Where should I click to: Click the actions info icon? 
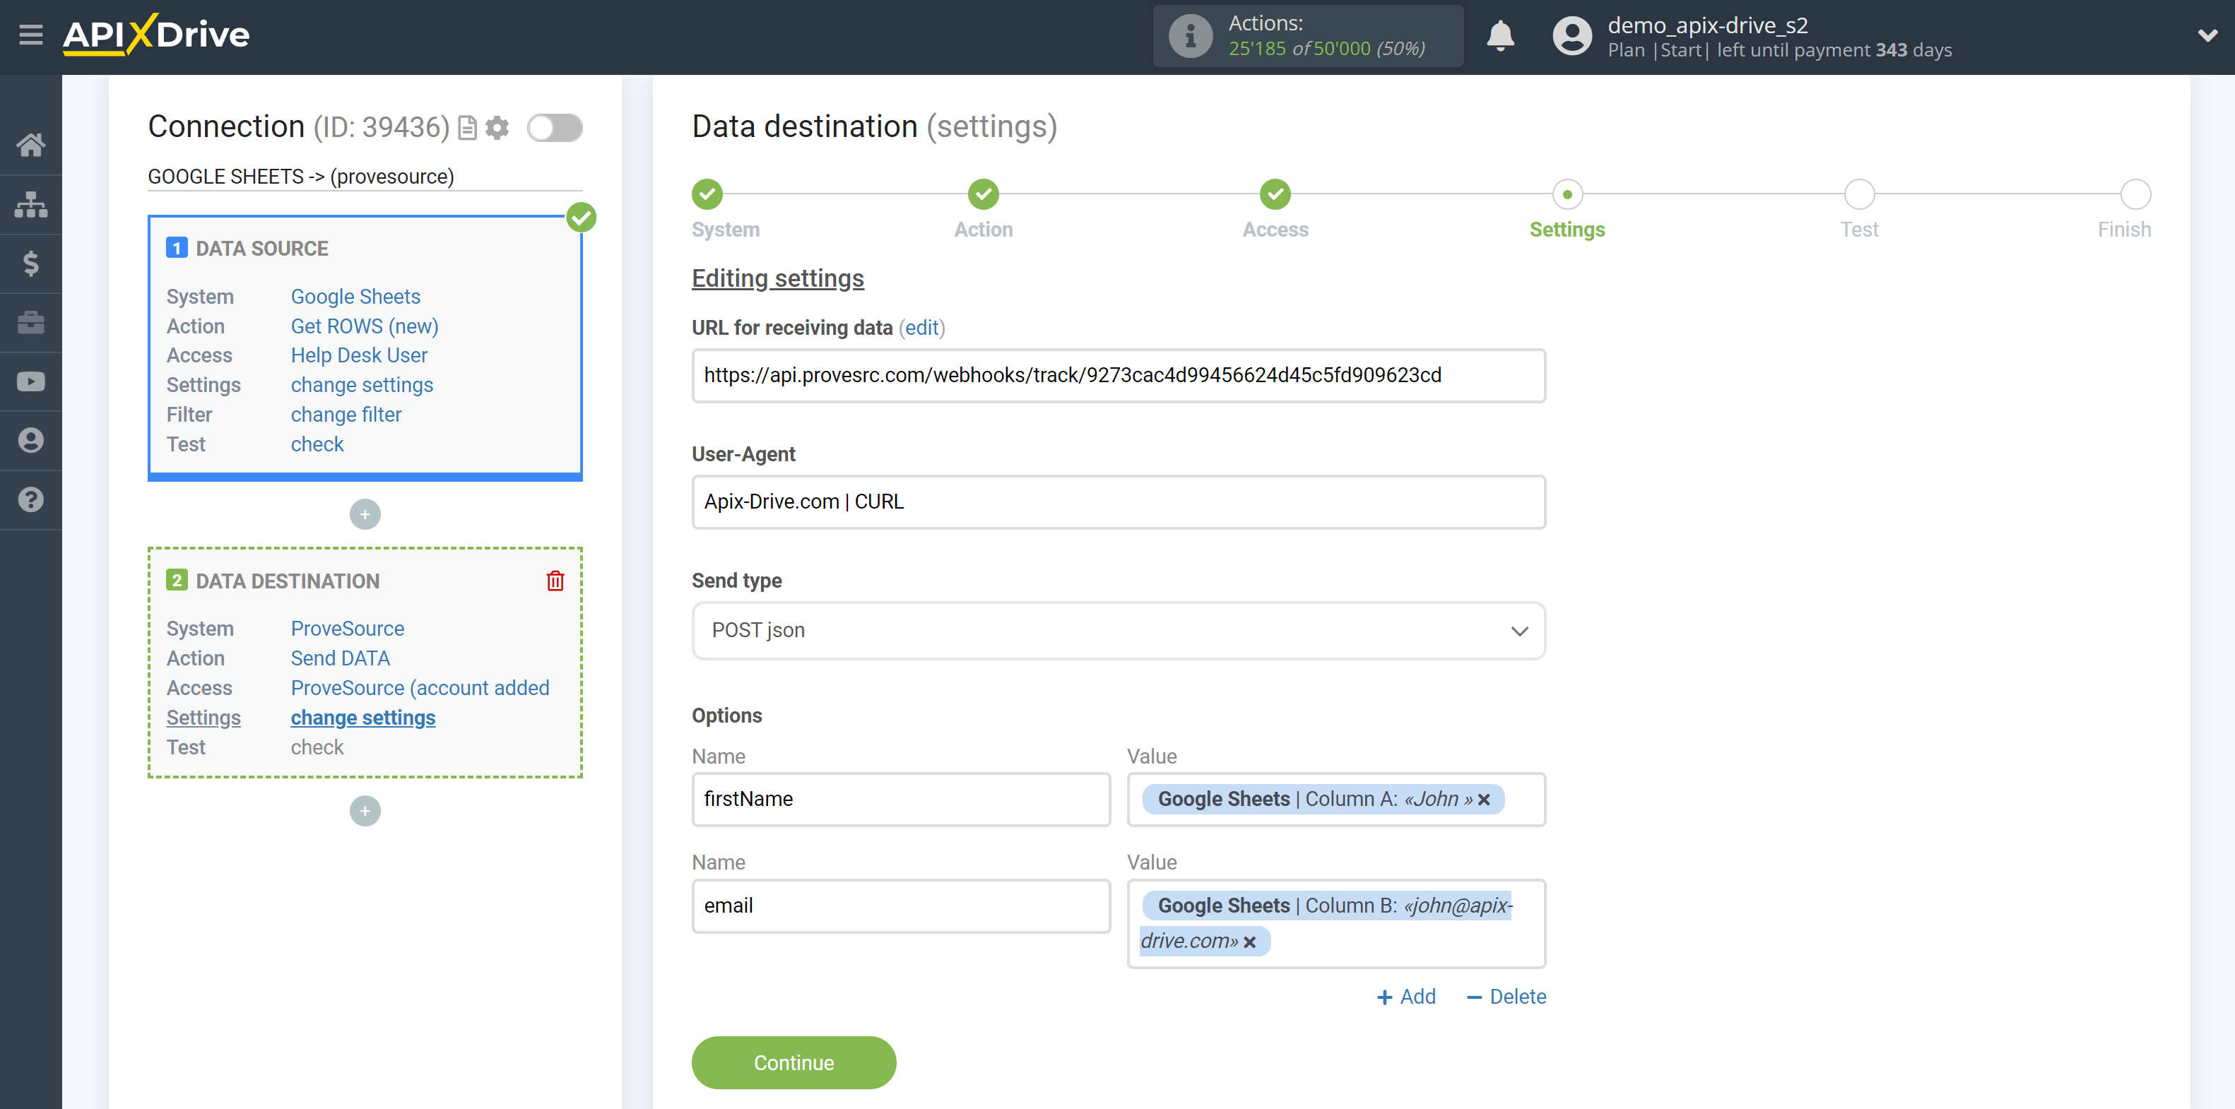[x=1189, y=37]
